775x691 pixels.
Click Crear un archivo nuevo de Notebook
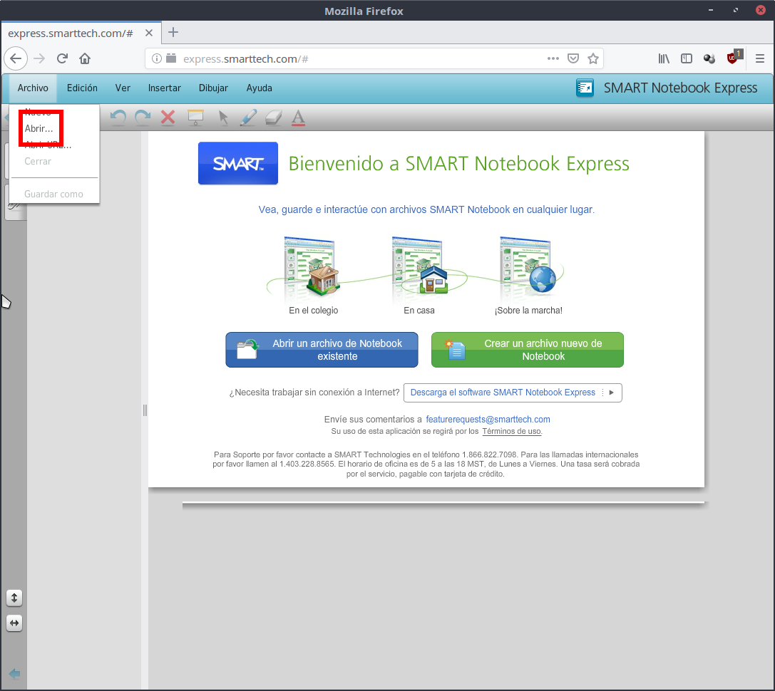click(x=527, y=350)
